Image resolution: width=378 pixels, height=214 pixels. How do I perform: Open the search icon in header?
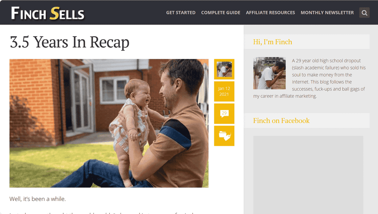tap(364, 12)
